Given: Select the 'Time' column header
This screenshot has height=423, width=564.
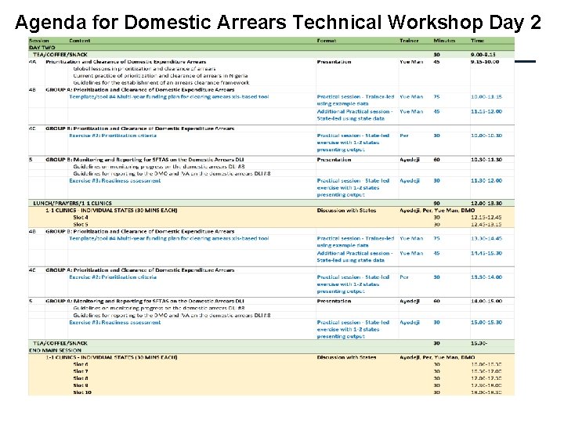Looking at the screenshot, I should click(477, 41).
